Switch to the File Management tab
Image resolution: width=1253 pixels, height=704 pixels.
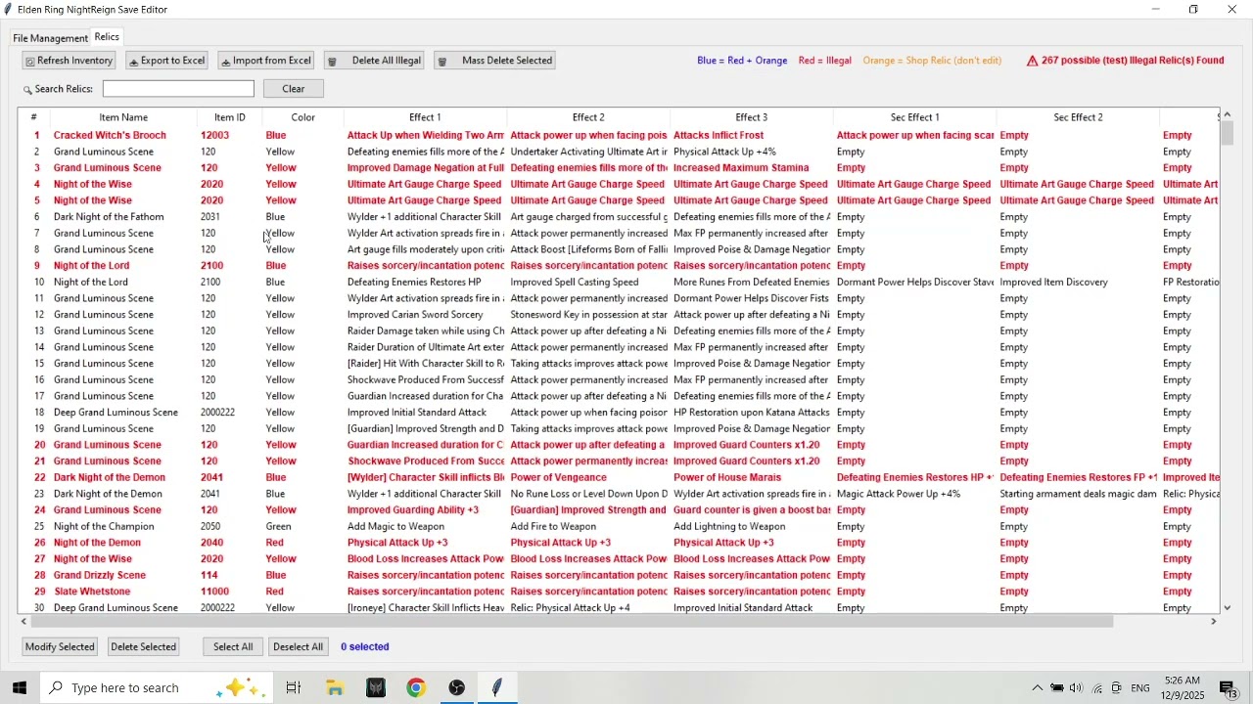pos(50,38)
